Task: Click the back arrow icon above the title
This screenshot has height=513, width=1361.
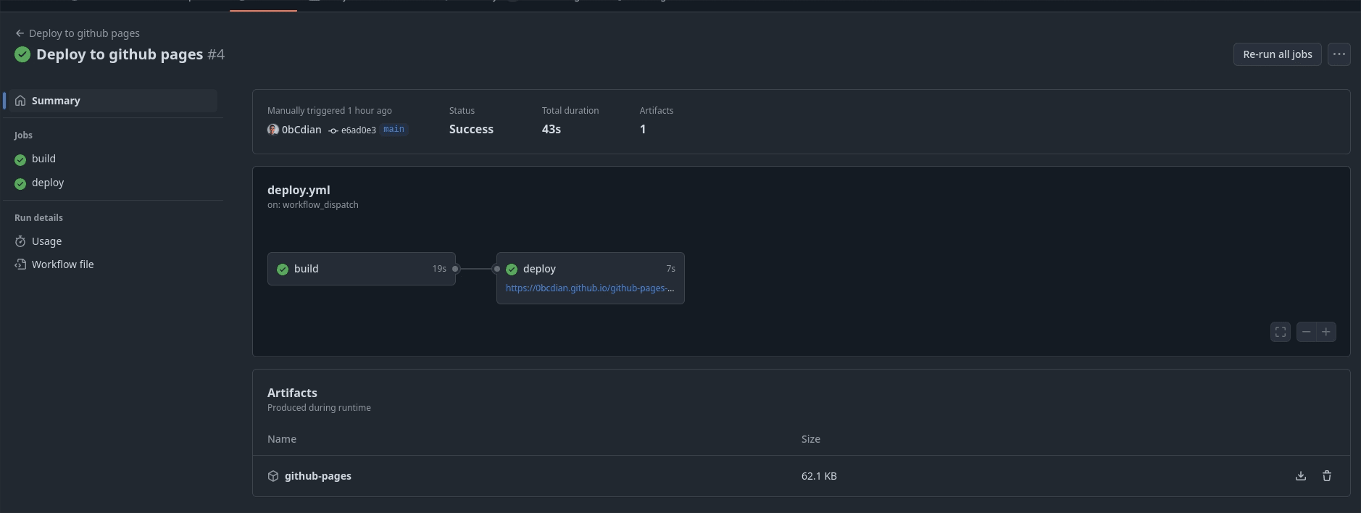Action: pos(20,33)
